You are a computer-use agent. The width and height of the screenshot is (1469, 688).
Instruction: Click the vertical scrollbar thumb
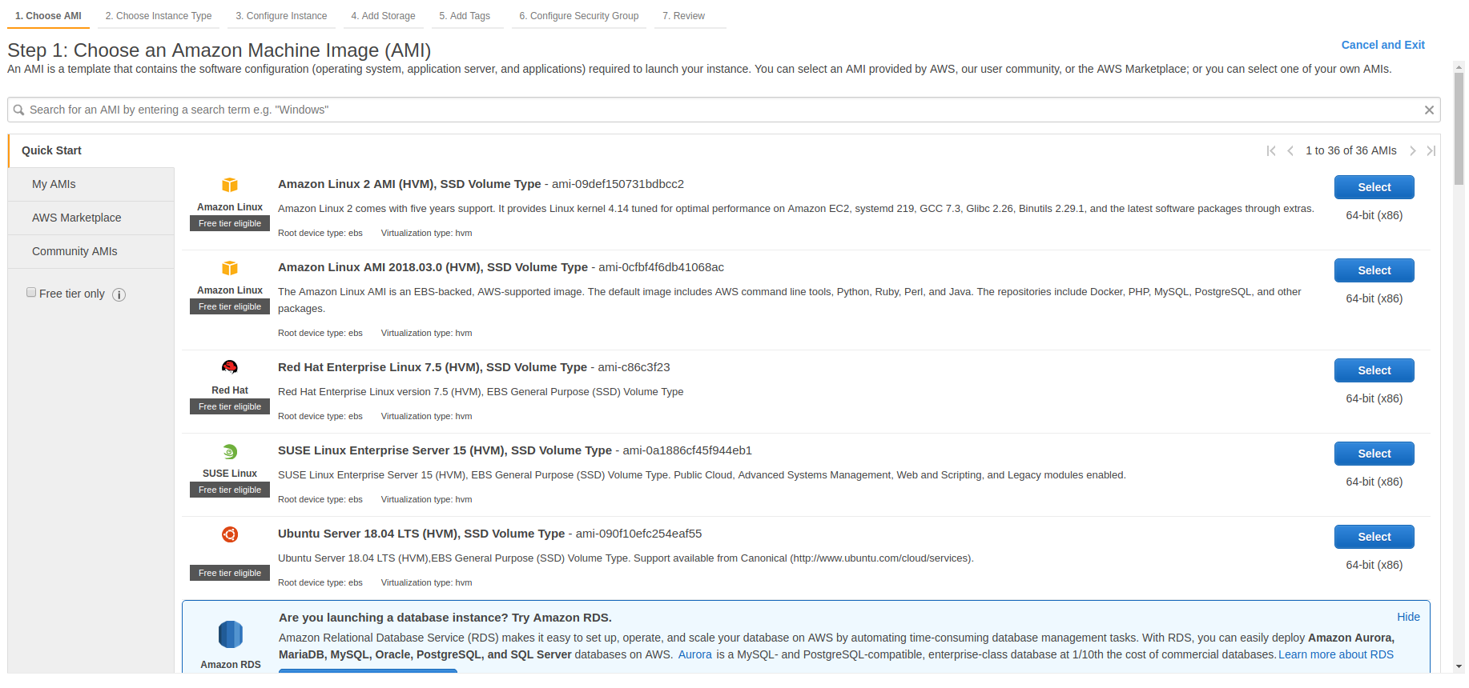1459,129
